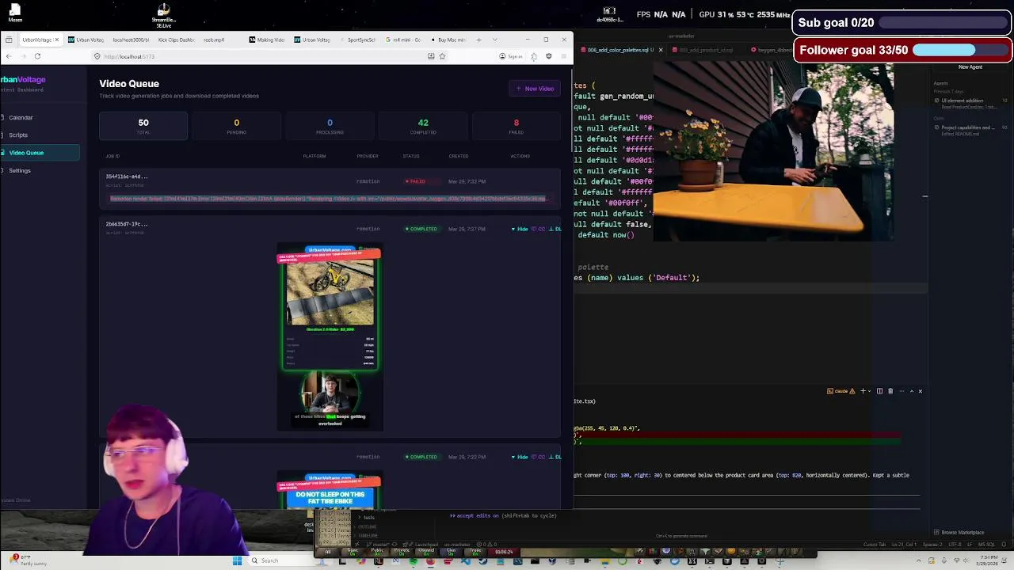Open the browser extensions icon
This screenshot has width=1014, height=570.
534,56
